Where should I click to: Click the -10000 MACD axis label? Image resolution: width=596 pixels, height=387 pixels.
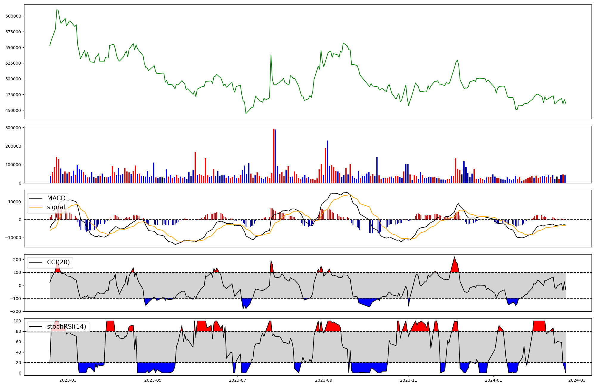(13, 238)
